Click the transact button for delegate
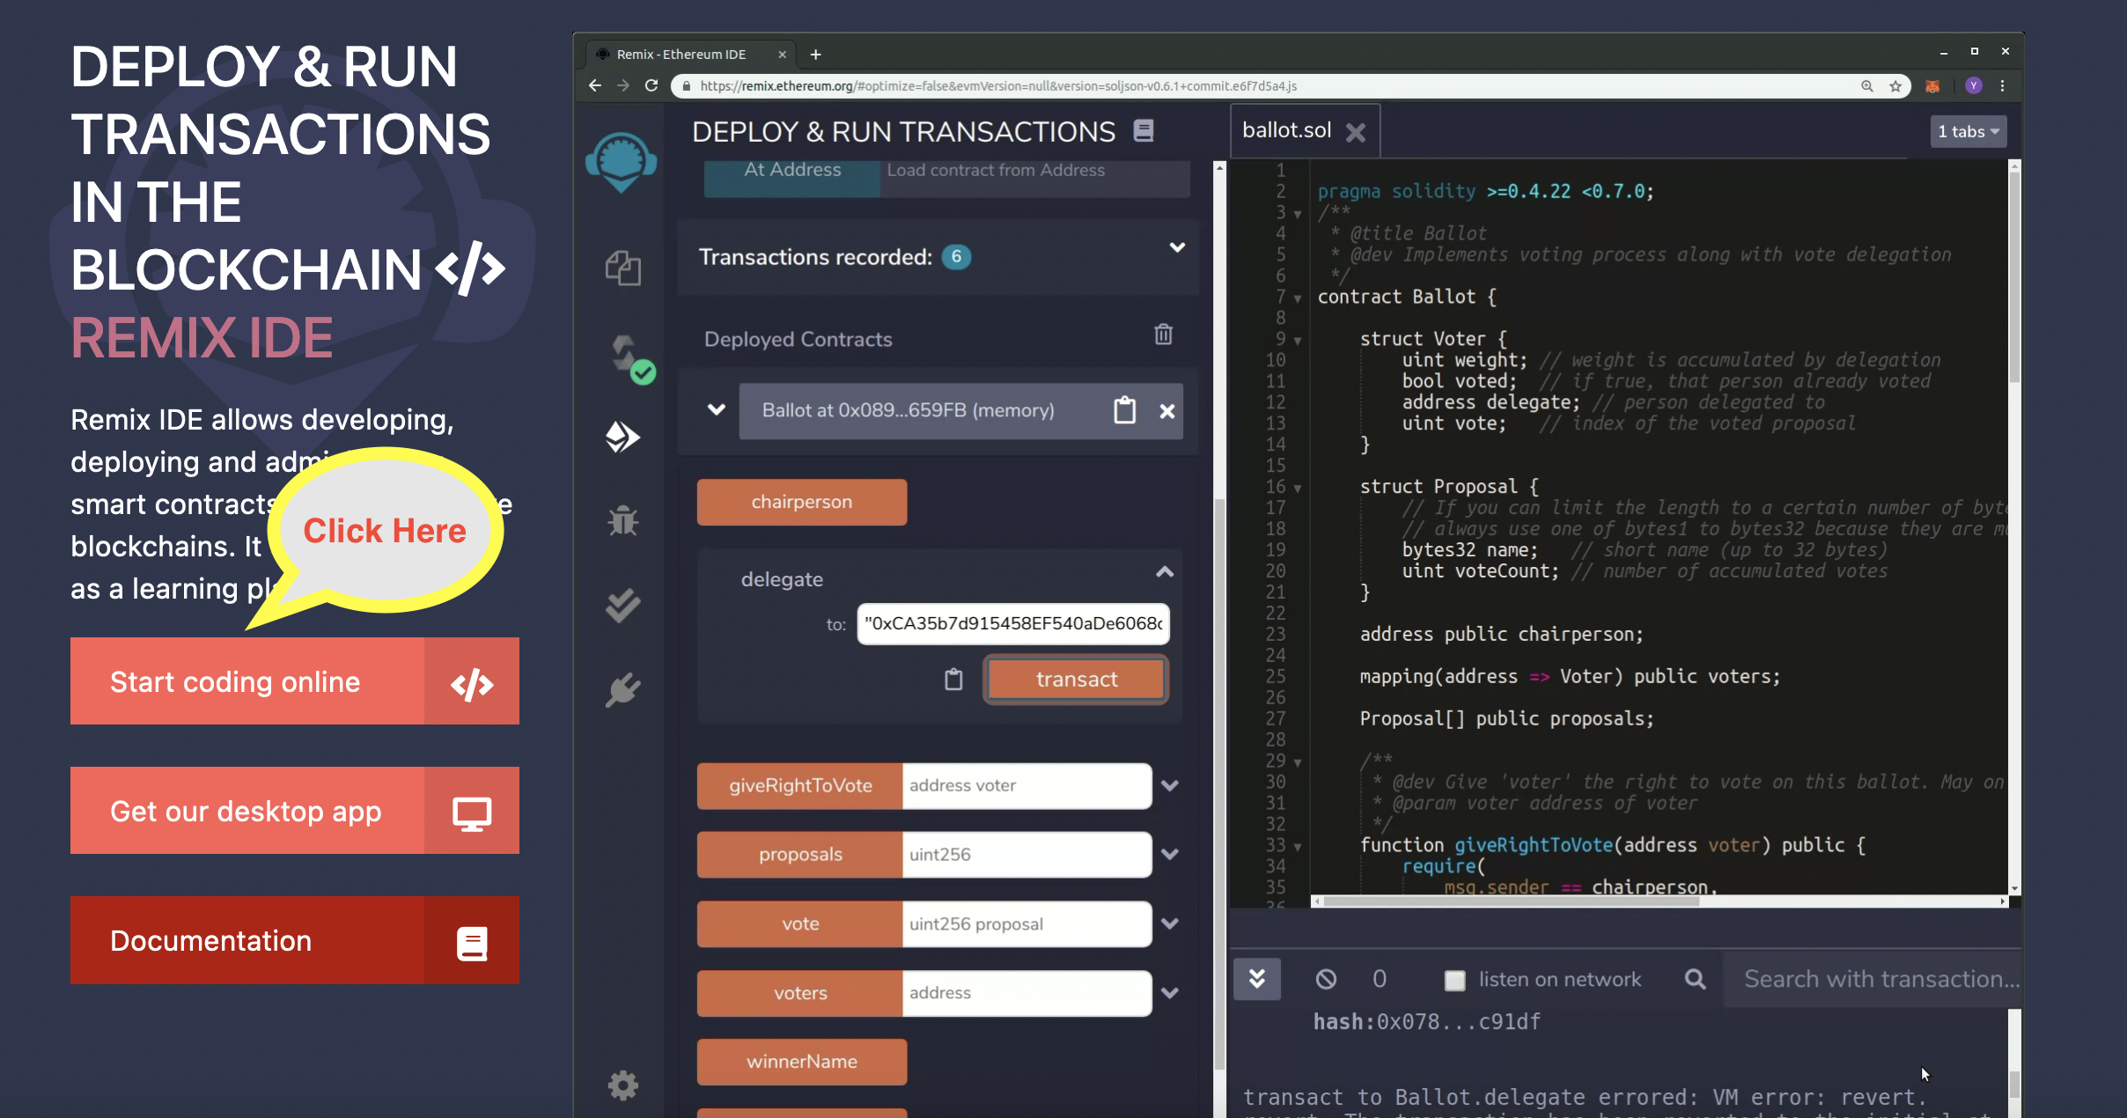The height and width of the screenshot is (1118, 2127). [1076, 679]
